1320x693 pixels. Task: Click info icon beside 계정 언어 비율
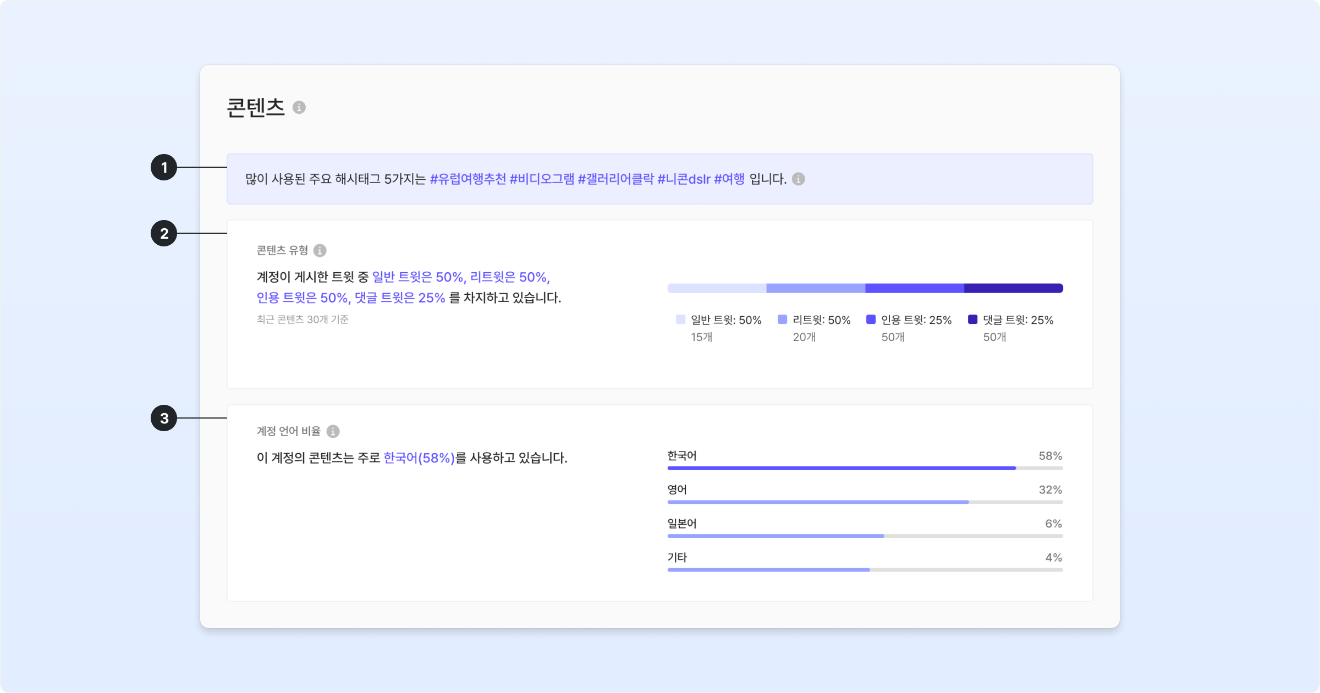point(333,432)
